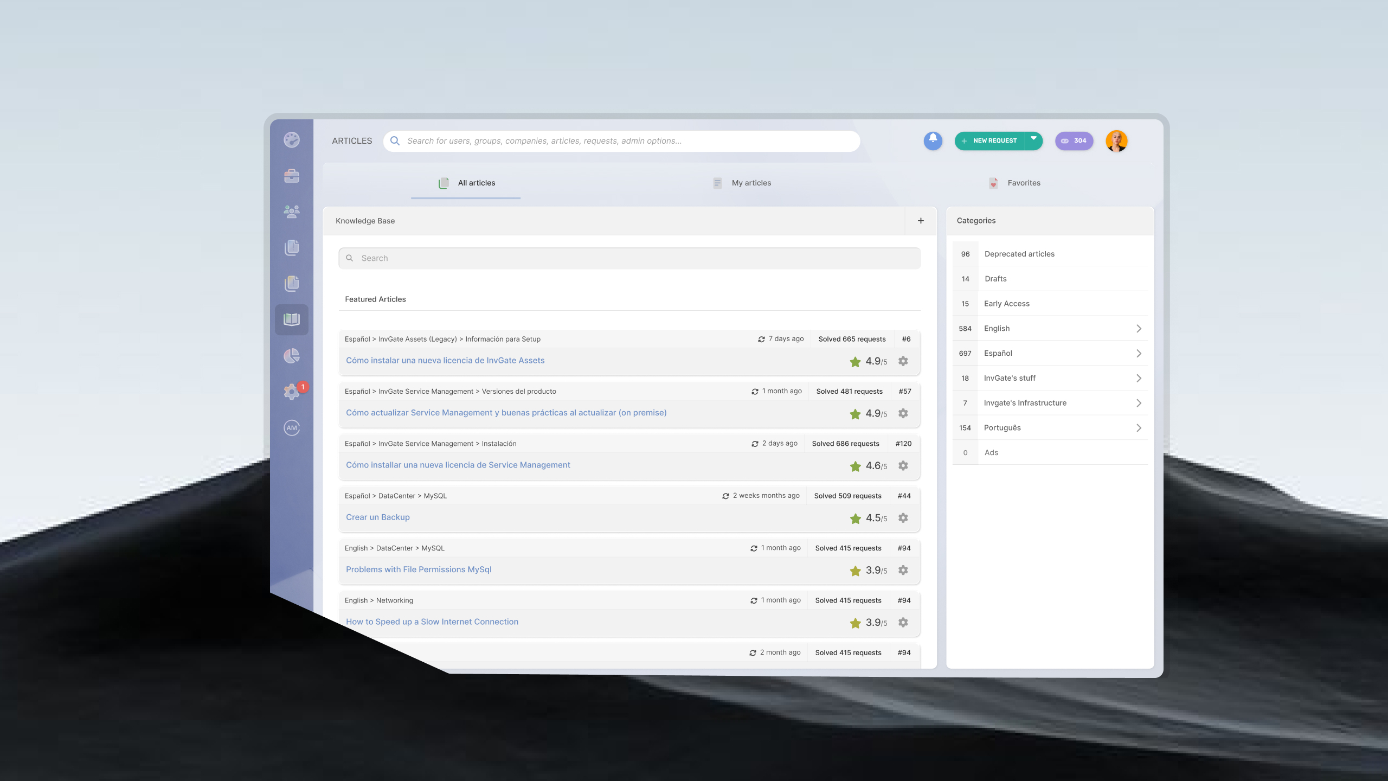Open Cómo installar una nueva licencia de Service Management
1388x781 pixels.
[x=458, y=465]
